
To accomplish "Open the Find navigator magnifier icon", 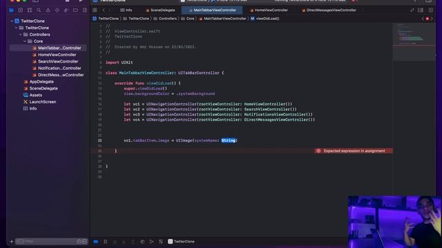I will pos(39,10).
